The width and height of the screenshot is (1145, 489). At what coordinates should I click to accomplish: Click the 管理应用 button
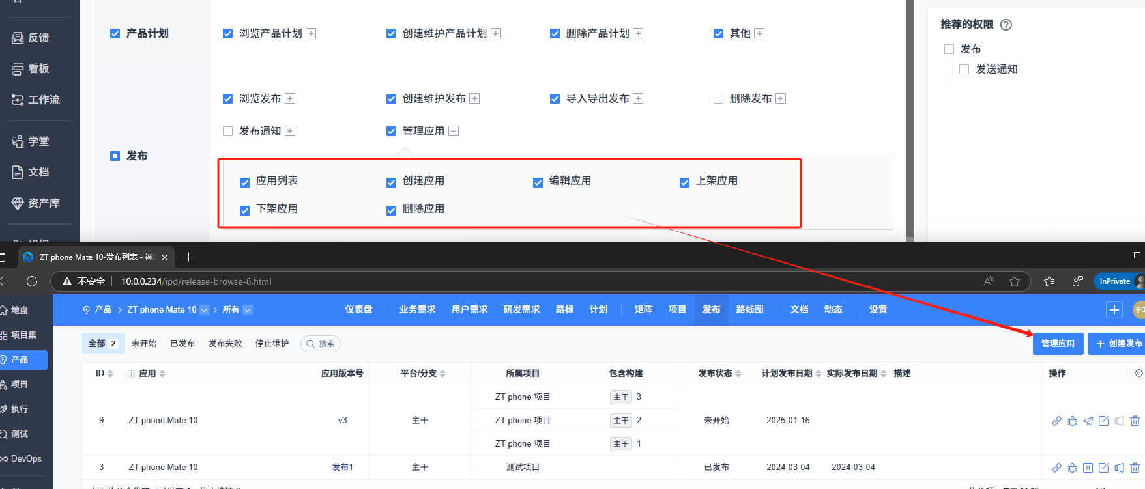1058,343
